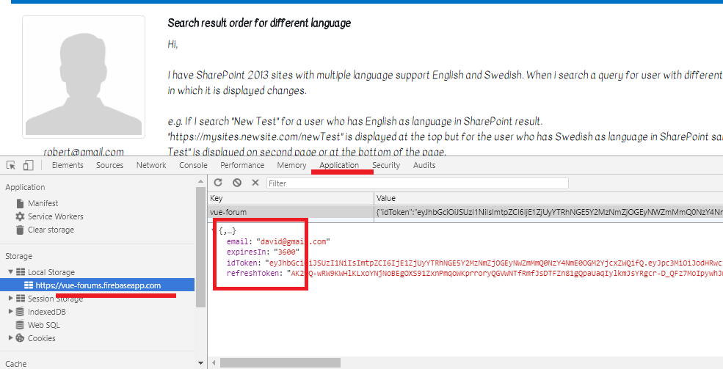The height and width of the screenshot is (369, 723).
Task: Click the Storage section heading in sidebar
Action: [x=18, y=256]
